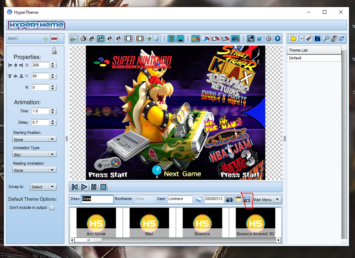Click the first film strip arrow icon
Viewport: 355px width, 258px height.
pos(216,39)
